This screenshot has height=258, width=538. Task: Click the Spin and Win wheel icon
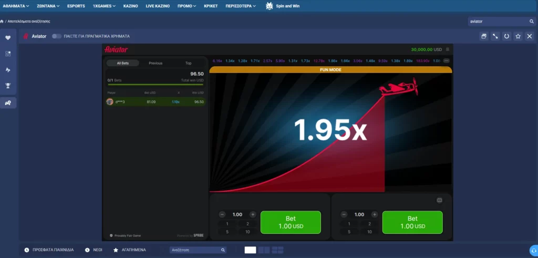coord(270,6)
